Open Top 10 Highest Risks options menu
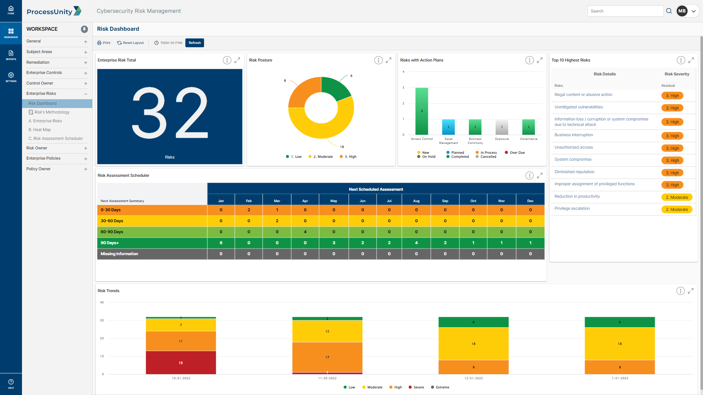Image resolution: width=703 pixels, height=395 pixels. (x=681, y=60)
